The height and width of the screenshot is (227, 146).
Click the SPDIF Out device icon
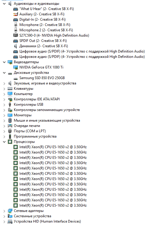(15, 41)
